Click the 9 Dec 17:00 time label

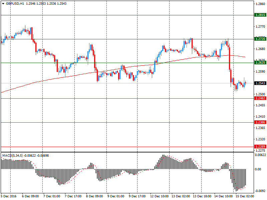pos(137,196)
